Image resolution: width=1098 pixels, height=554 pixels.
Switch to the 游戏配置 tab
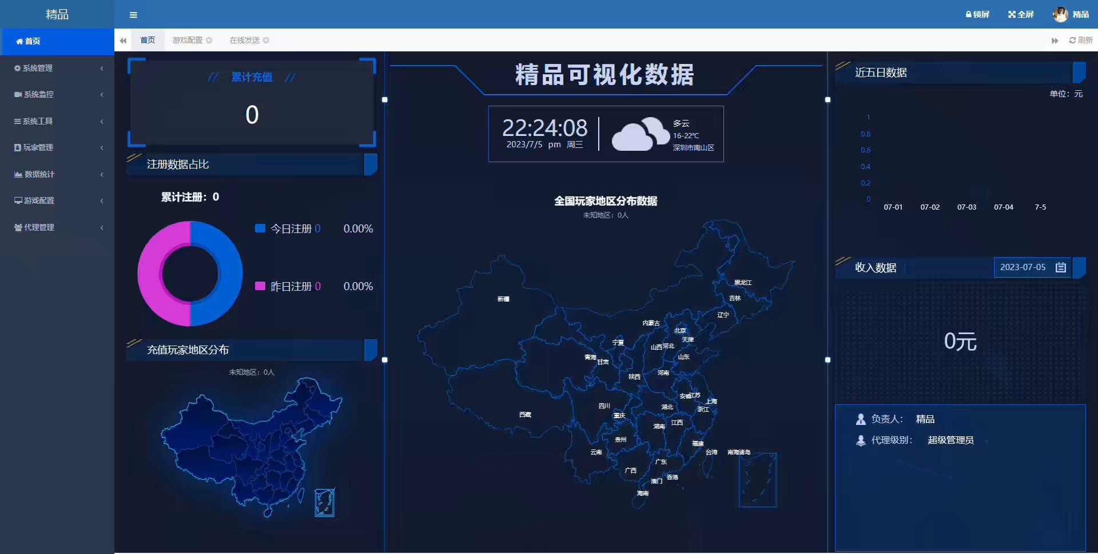pyautogui.click(x=188, y=41)
